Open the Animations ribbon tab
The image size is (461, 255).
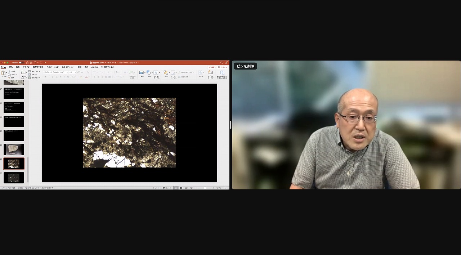point(53,67)
